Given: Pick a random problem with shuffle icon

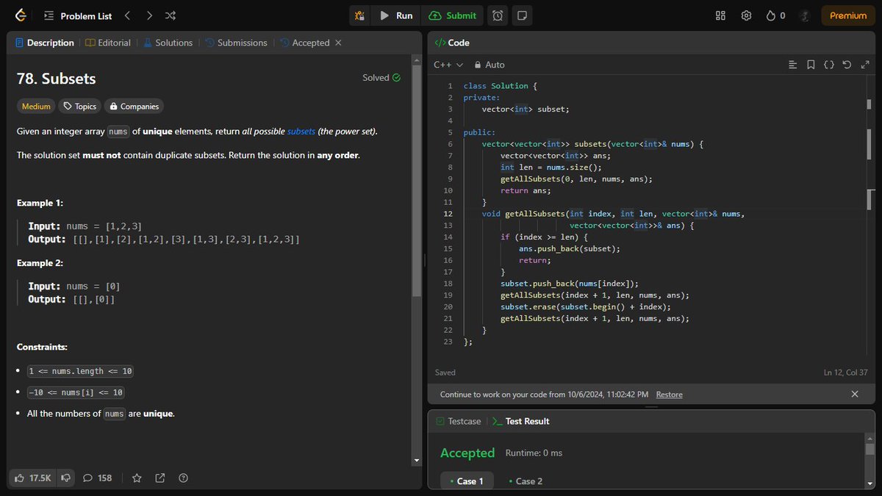Looking at the screenshot, I should 171,15.
